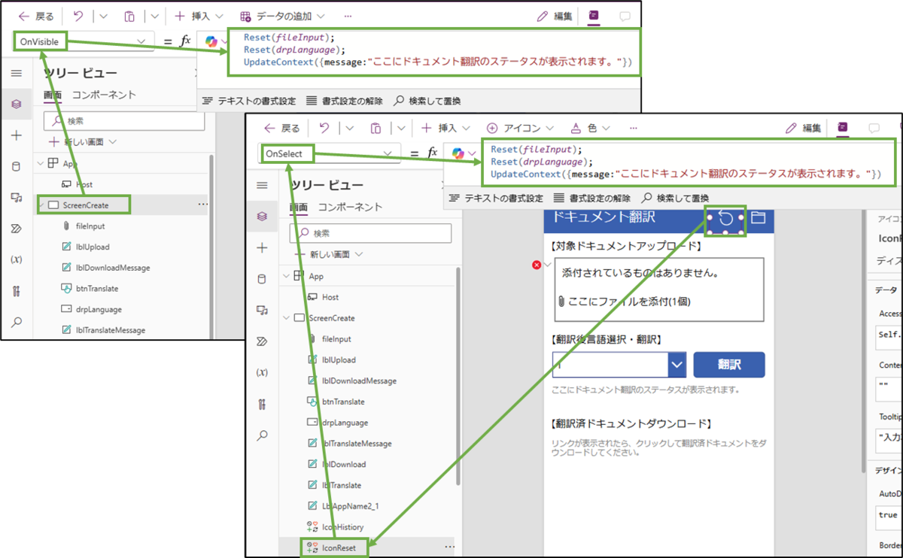Switch to コンポーネント tab in back window
The width and height of the screenshot is (903, 558).
pos(104,95)
